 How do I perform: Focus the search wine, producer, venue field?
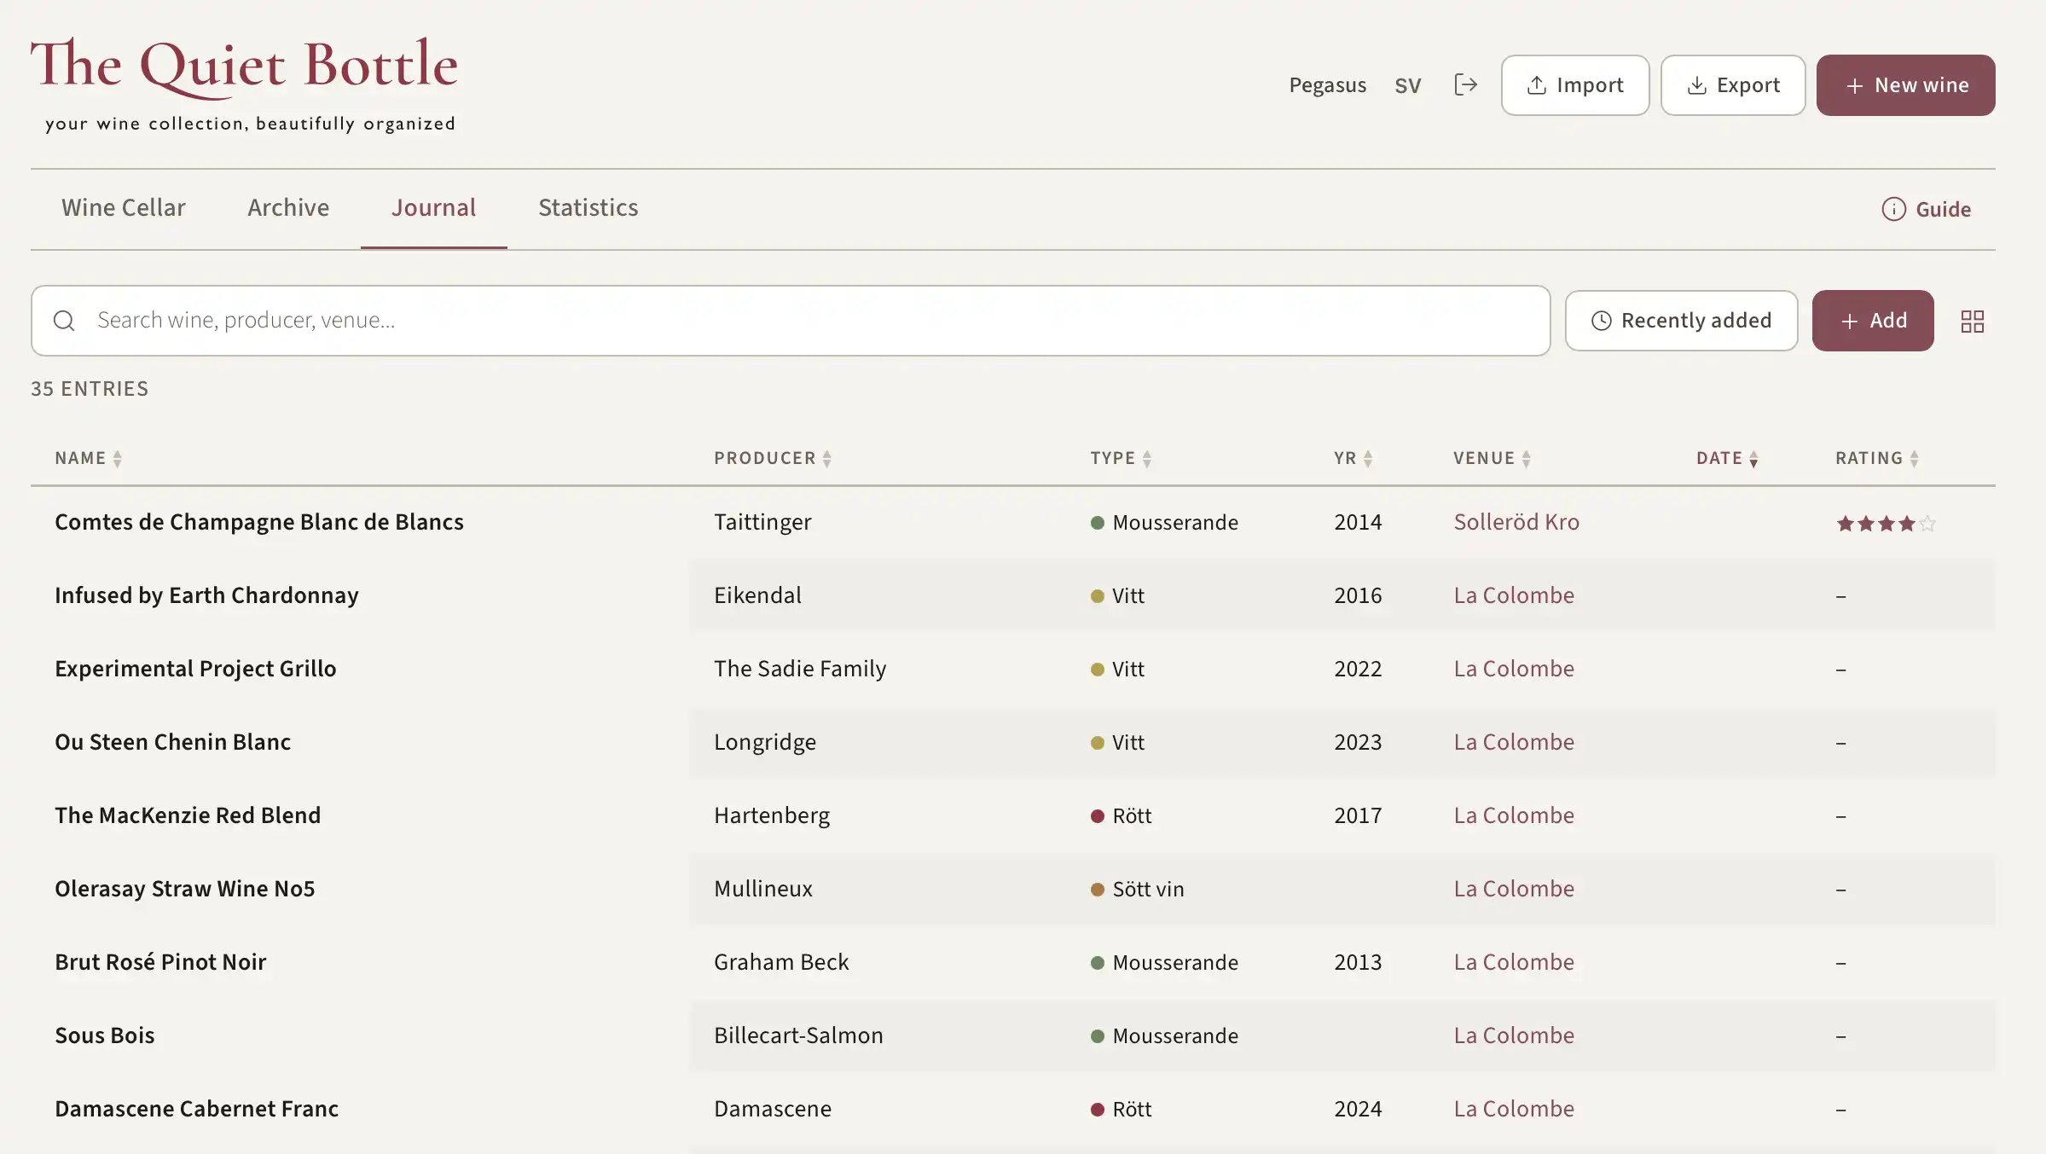[791, 320]
